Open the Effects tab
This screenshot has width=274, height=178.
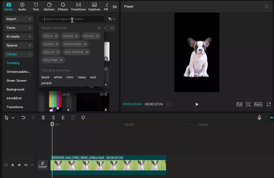pyautogui.click(x=63, y=7)
